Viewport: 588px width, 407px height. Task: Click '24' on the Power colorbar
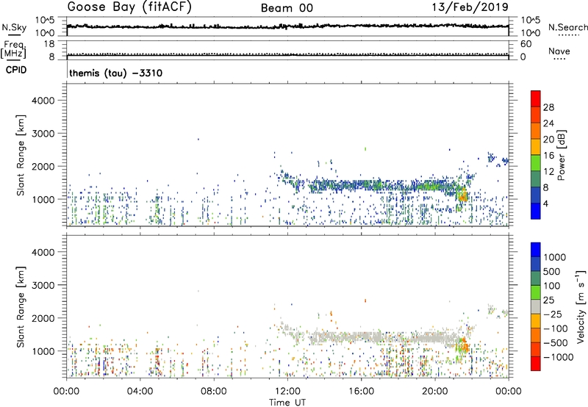coord(548,123)
